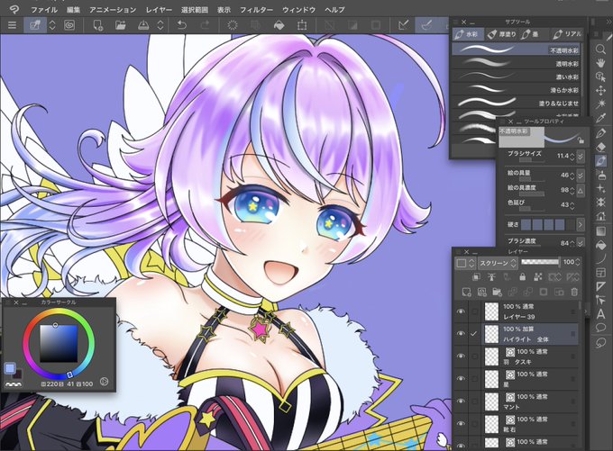
Task: Select the Gradient tool
Action: (x=601, y=231)
